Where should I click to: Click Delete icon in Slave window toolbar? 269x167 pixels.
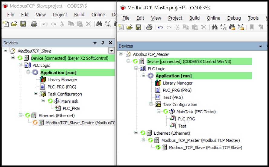pos(88,24)
